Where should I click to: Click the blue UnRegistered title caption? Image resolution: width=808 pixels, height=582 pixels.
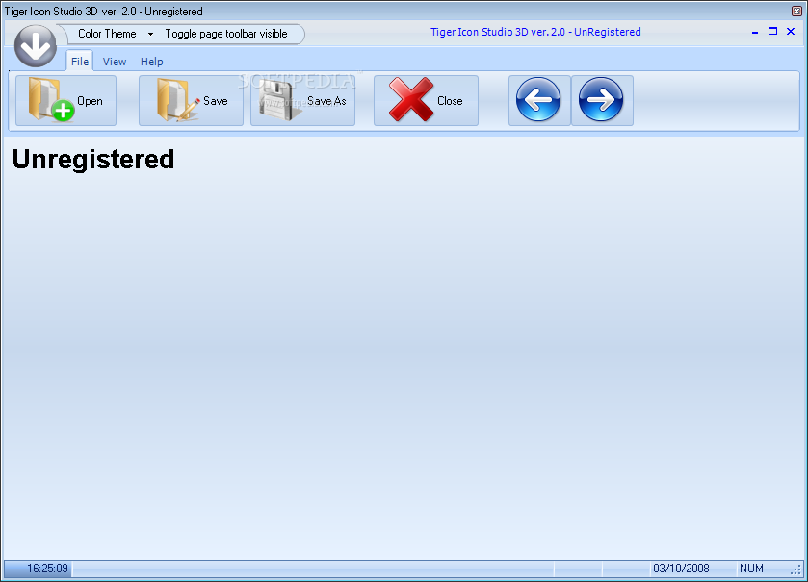(x=535, y=32)
